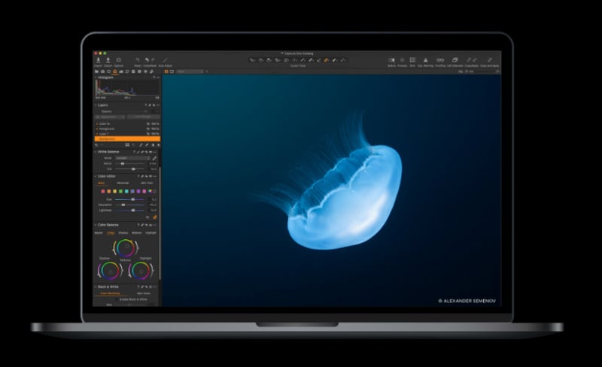Select the draw mask brush icon under layers
Viewport: 602px width, 367px height.
(141, 145)
